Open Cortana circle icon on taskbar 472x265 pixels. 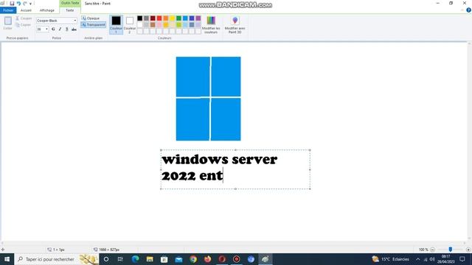[x=106, y=259]
